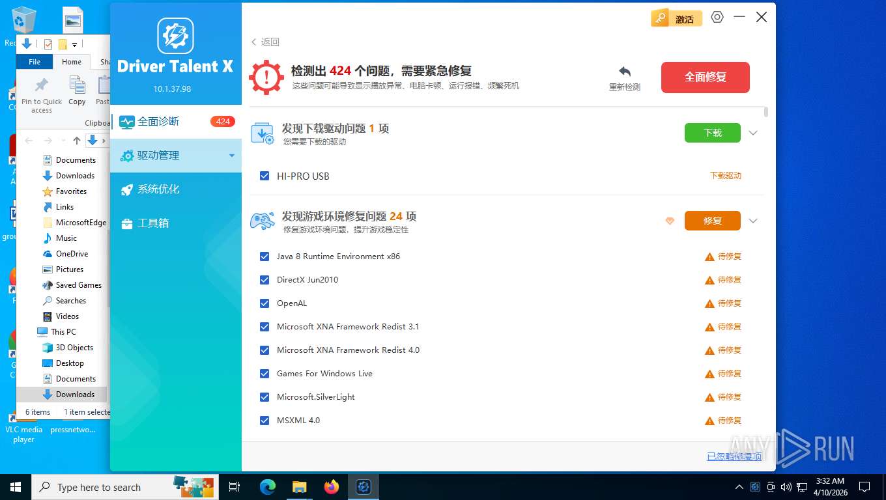The image size is (886, 500).
Task: Click the orange 修复 button
Action: [x=713, y=221]
